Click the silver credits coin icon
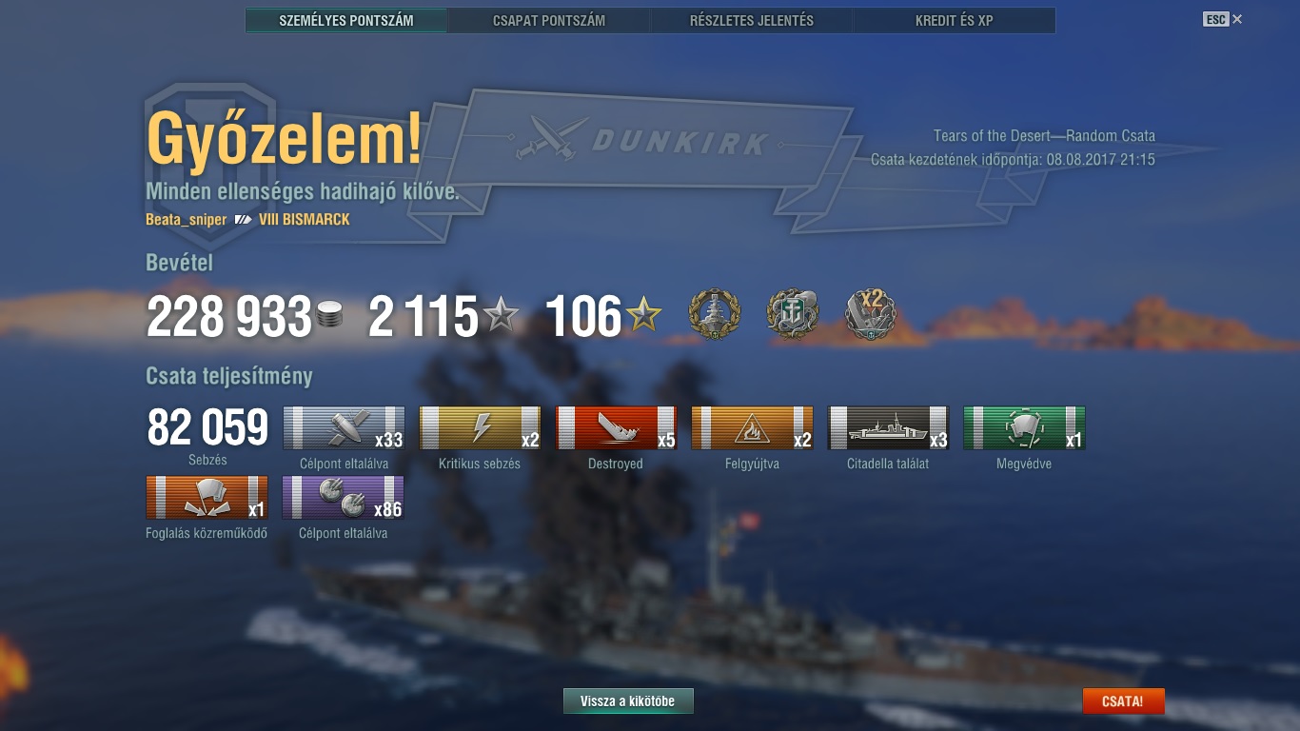 (329, 315)
